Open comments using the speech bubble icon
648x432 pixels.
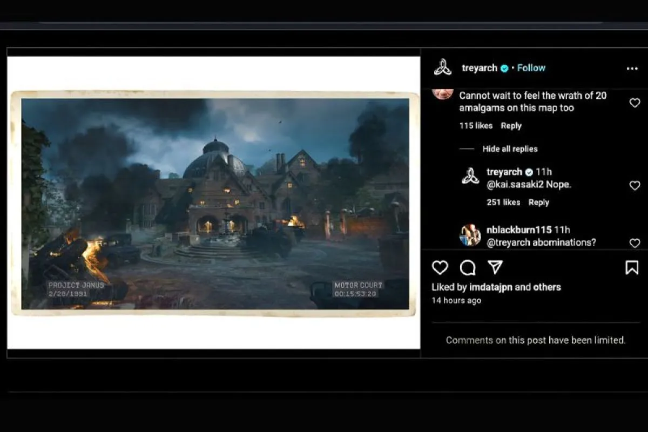click(x=468, y=267)
